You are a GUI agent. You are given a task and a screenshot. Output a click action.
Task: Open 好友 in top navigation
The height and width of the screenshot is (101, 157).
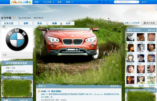point(60,2)
